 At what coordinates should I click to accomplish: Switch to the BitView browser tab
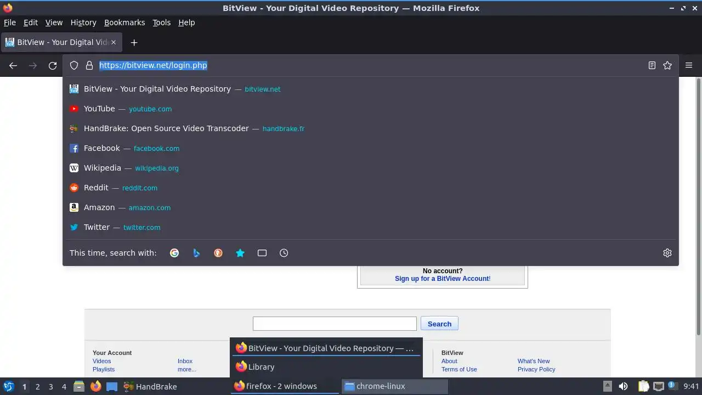coord(62,42)
